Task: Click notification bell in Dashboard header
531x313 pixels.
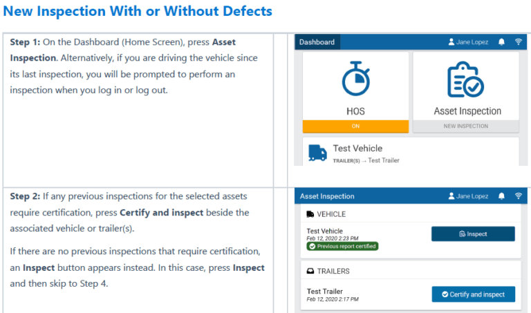Action: 501,42
